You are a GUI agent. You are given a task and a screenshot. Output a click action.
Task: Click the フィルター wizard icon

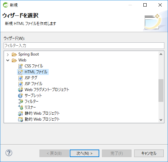point(20,102)
